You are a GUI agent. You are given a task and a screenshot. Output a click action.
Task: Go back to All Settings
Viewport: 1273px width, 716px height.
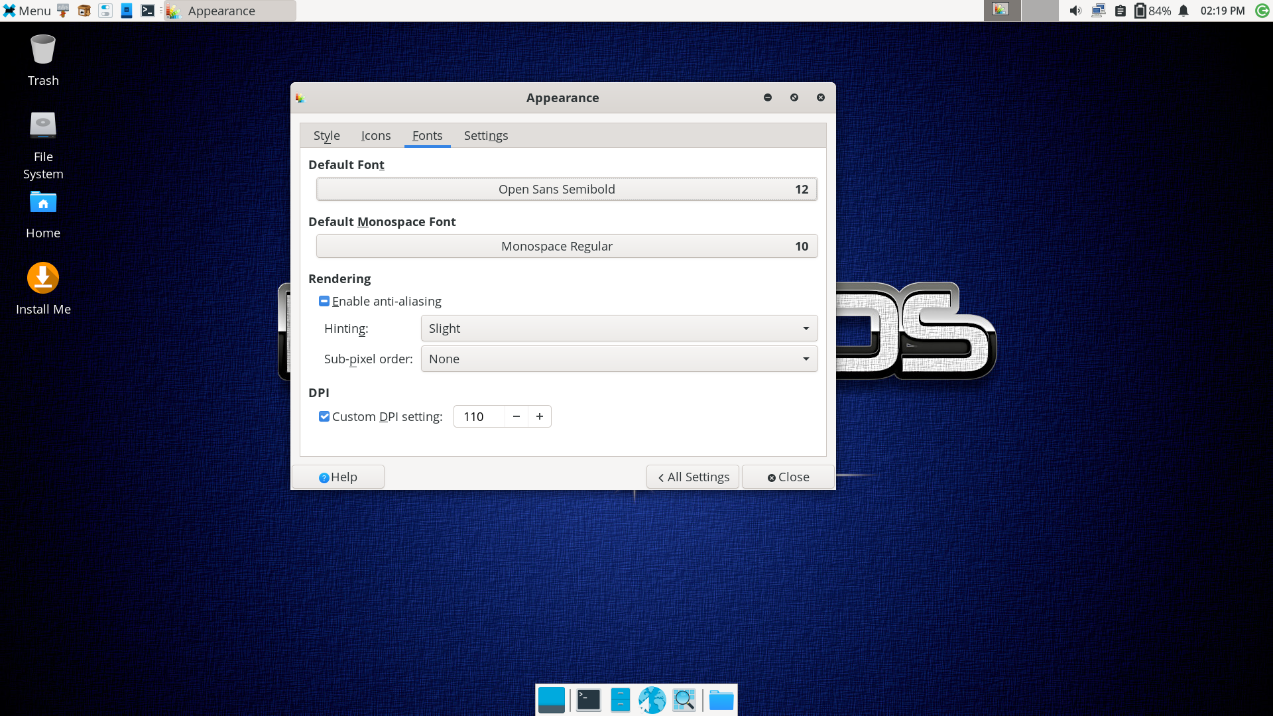coord(693,477)
